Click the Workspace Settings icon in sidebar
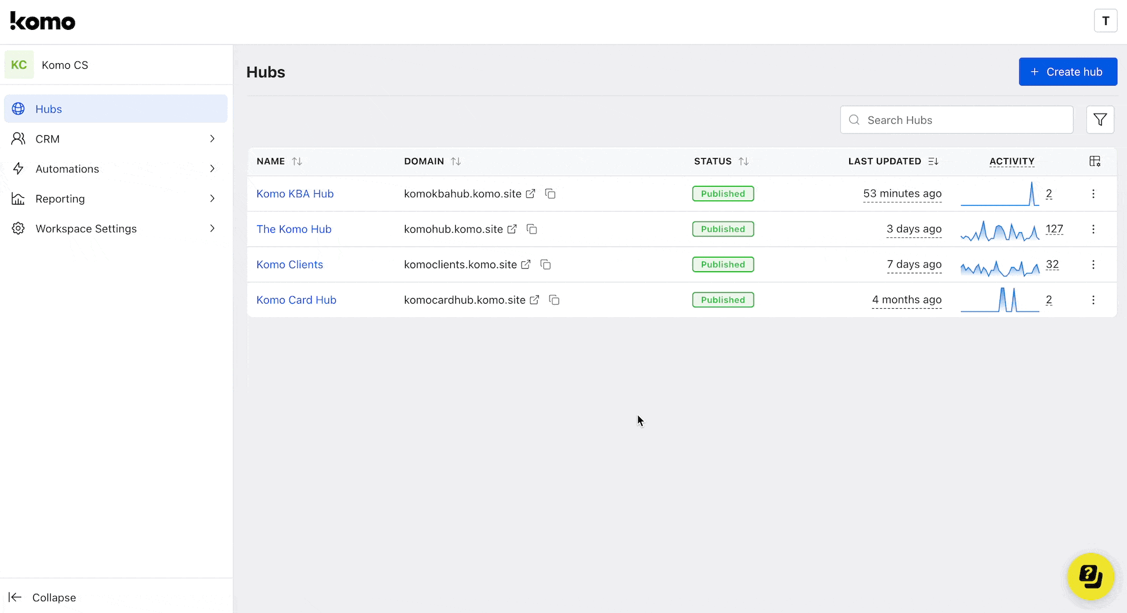Screen dimensions: 1127x613 point(17,228)
